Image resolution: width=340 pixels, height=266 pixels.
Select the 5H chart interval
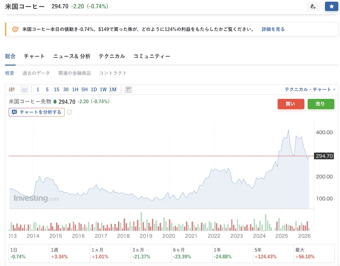84,89
